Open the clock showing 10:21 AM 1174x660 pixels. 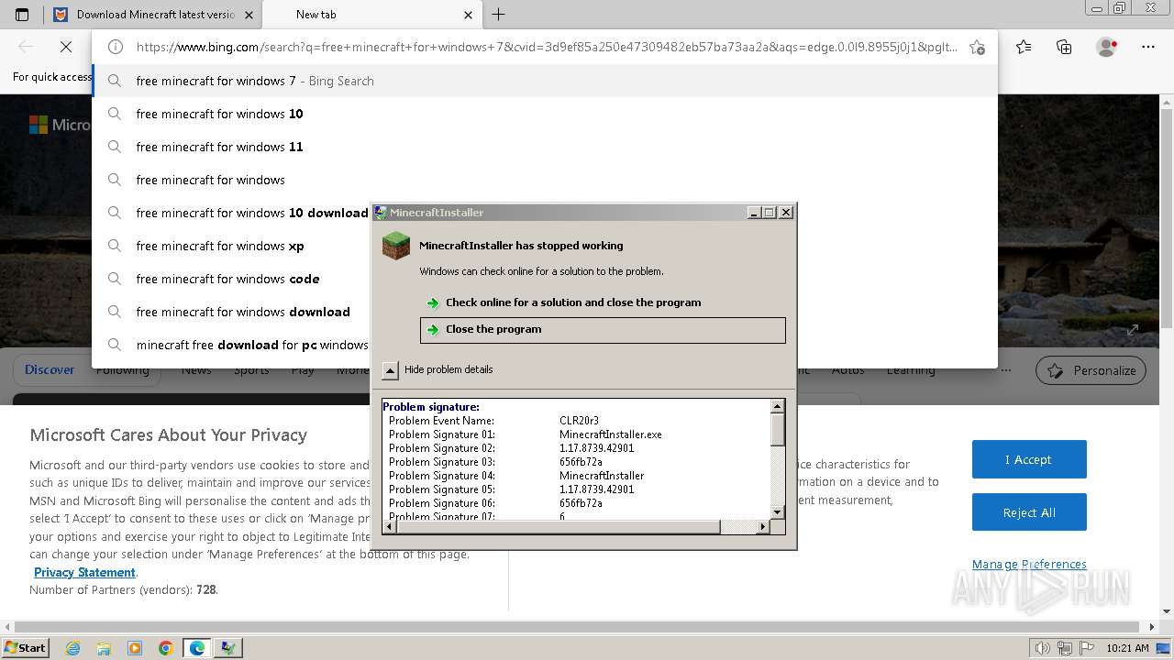click(x=1127, y=648)
